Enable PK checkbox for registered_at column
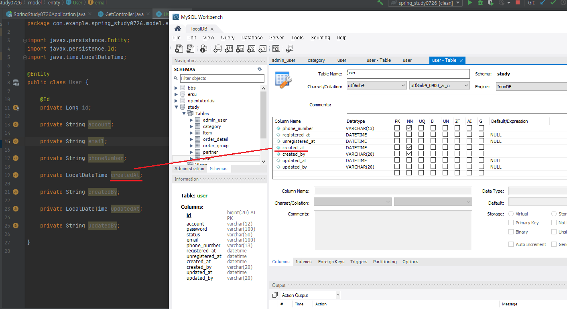The height and width of the screenshot is (309, 567). tap(397, 134)
